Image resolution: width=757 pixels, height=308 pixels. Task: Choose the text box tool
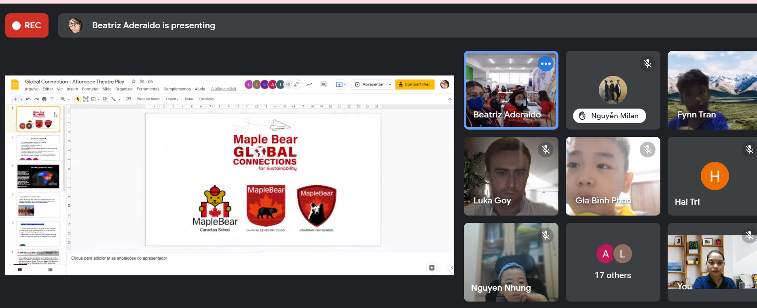pos(86,99)
